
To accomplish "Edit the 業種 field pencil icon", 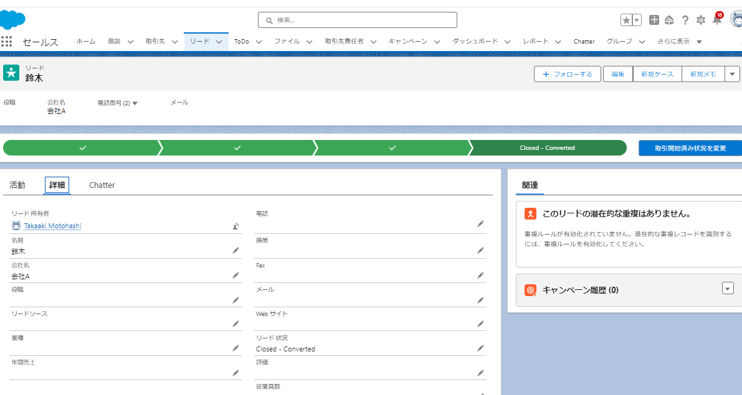I will point(235,348).
